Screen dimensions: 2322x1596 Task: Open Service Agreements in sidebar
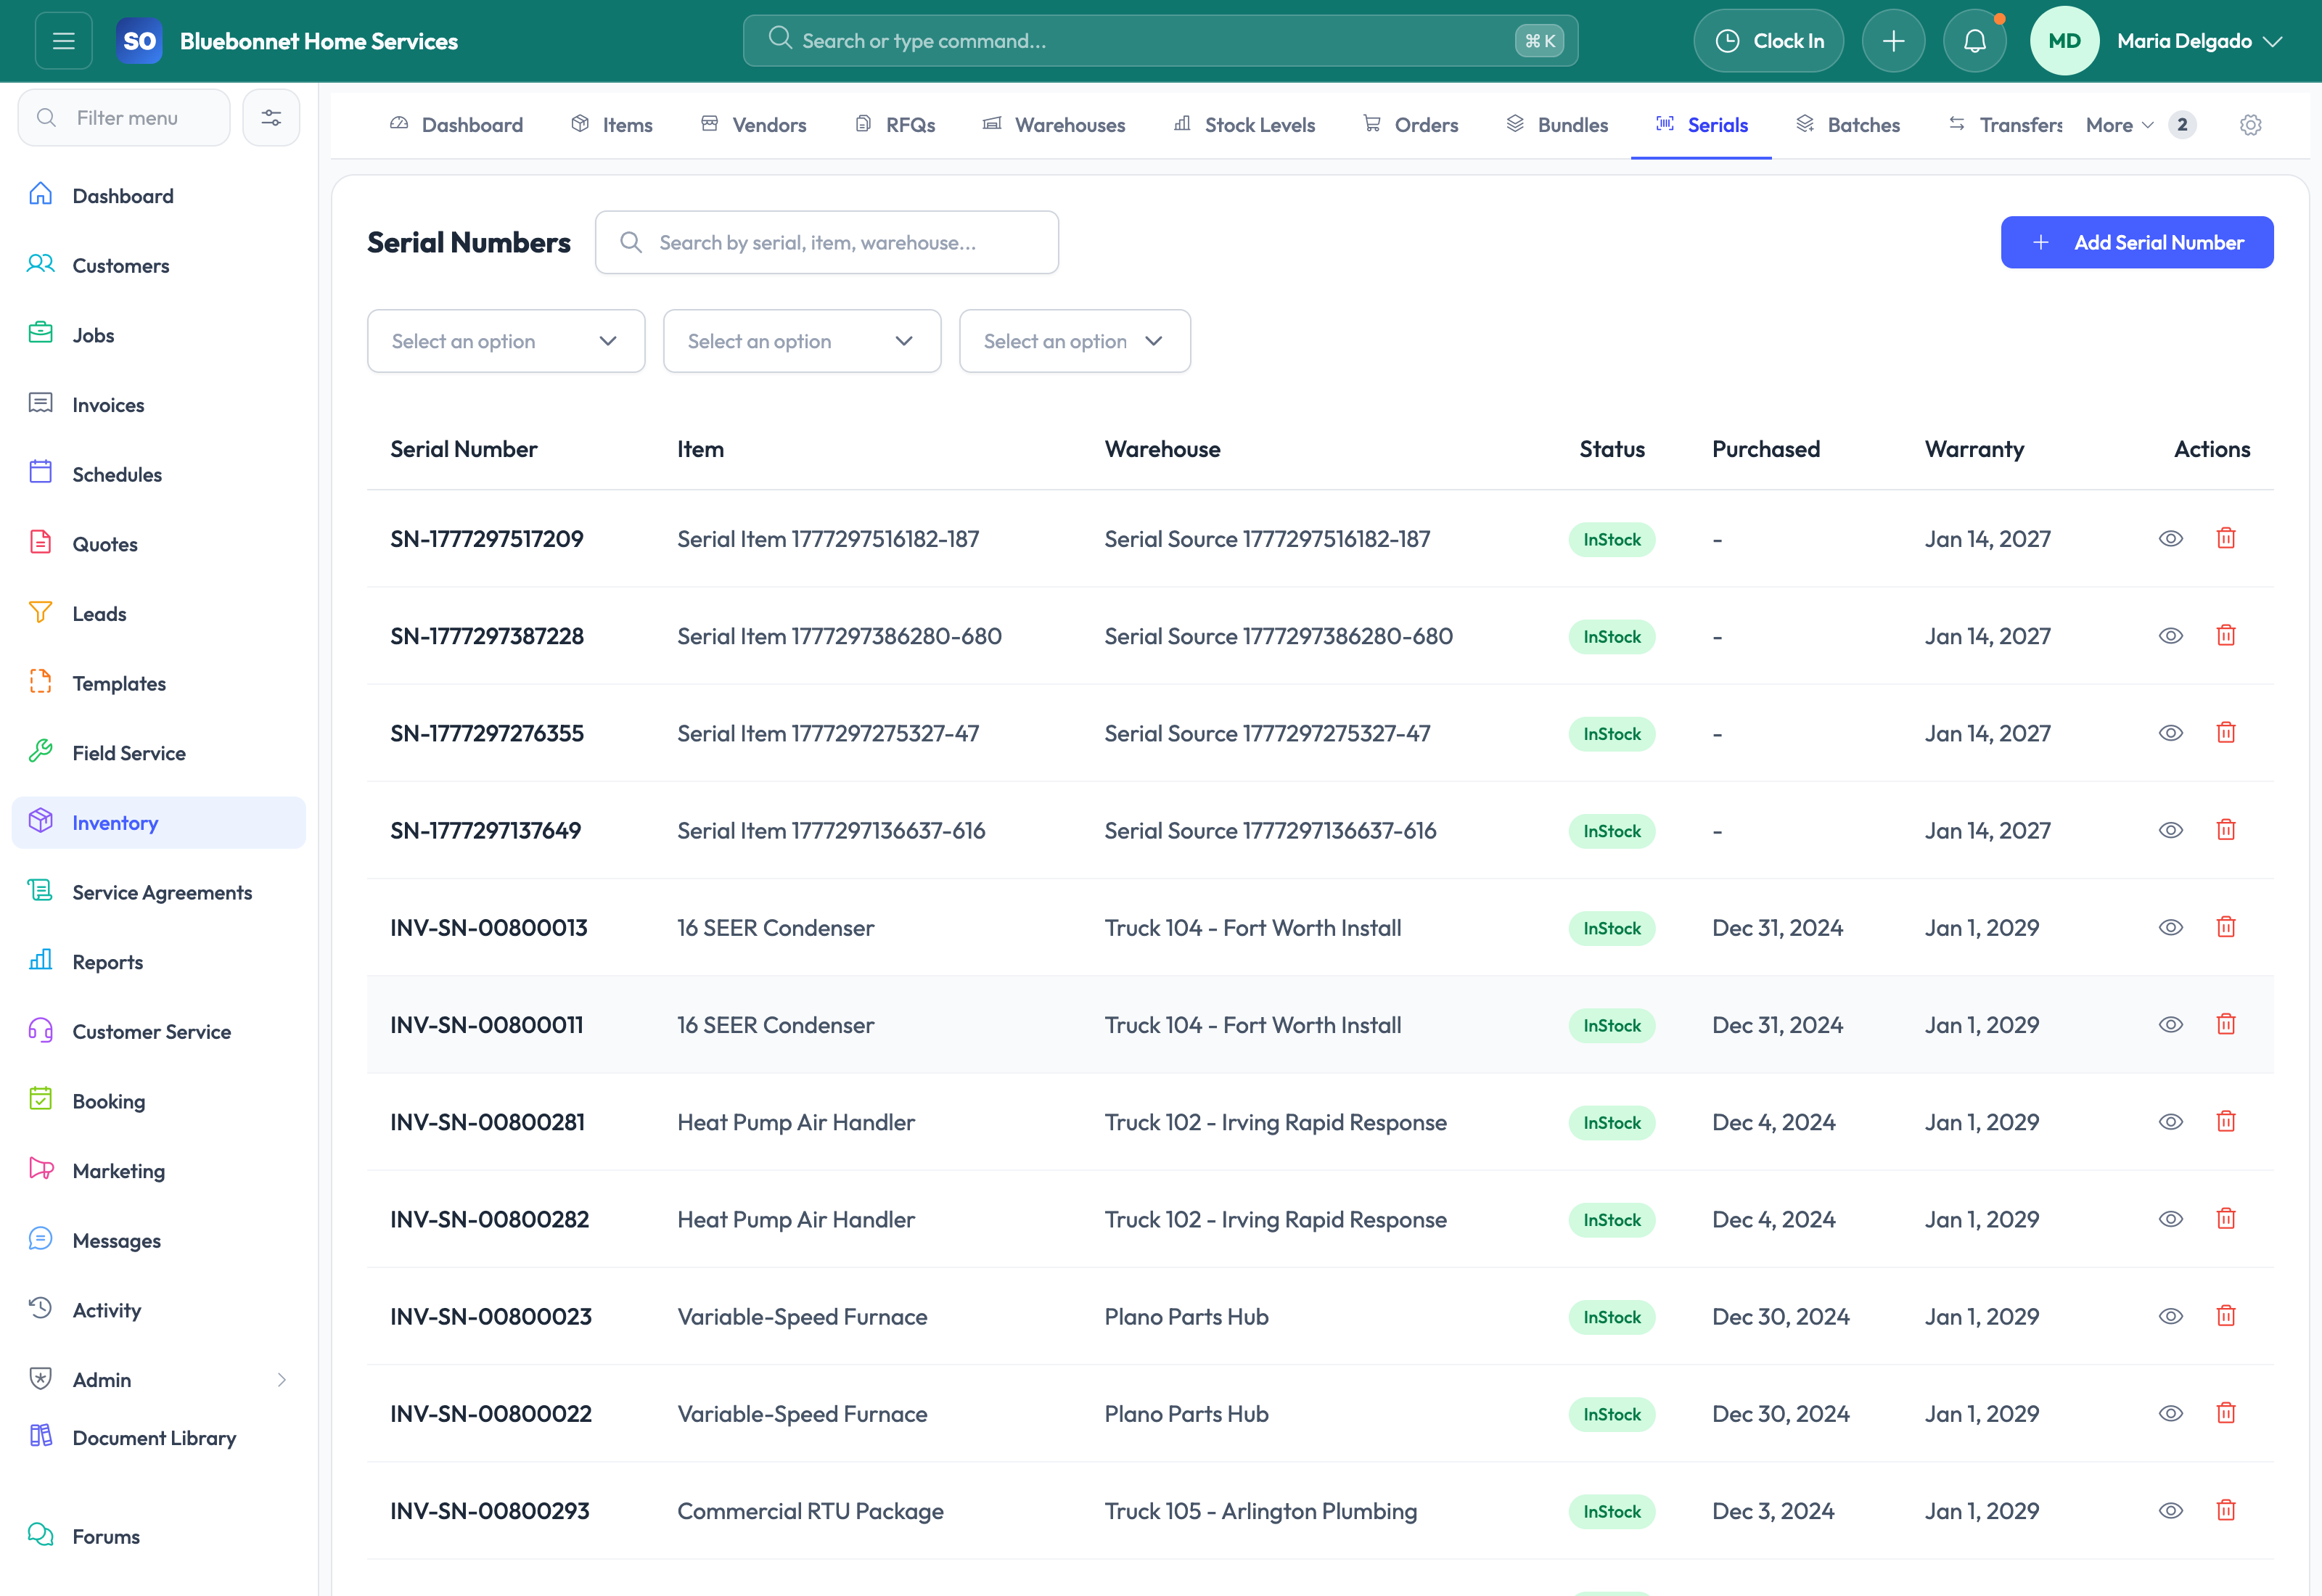tap(159, 892)
